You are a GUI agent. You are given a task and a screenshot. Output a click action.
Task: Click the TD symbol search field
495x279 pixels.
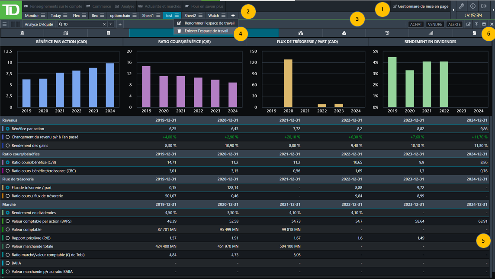point(82,25)
